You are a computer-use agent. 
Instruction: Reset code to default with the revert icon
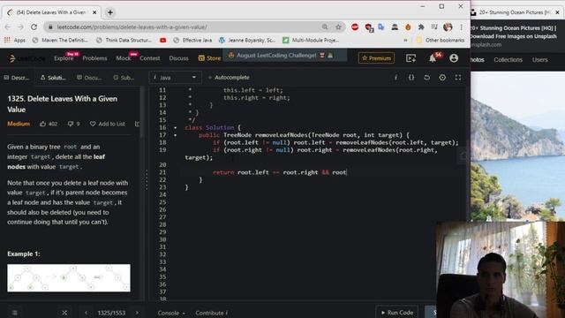(x=426, y=78)
